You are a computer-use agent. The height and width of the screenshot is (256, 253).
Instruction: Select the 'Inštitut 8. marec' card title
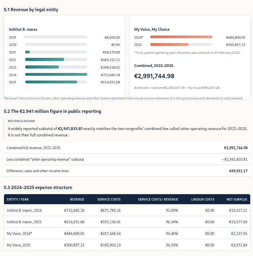point(23,30)
